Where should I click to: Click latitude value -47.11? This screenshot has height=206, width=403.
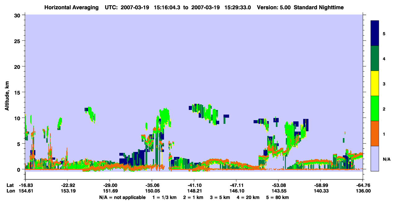[236, 185]
